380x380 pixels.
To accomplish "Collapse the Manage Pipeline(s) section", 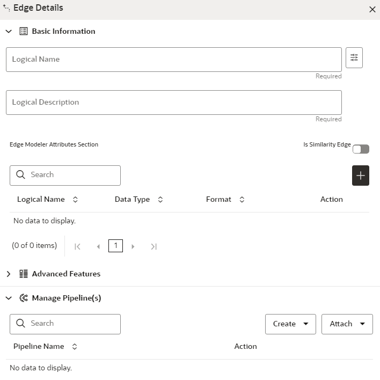I will pos(9,298).
